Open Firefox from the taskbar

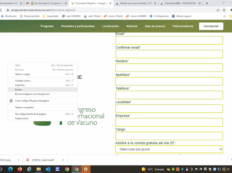pyautogui.click(x=20, y=169)
